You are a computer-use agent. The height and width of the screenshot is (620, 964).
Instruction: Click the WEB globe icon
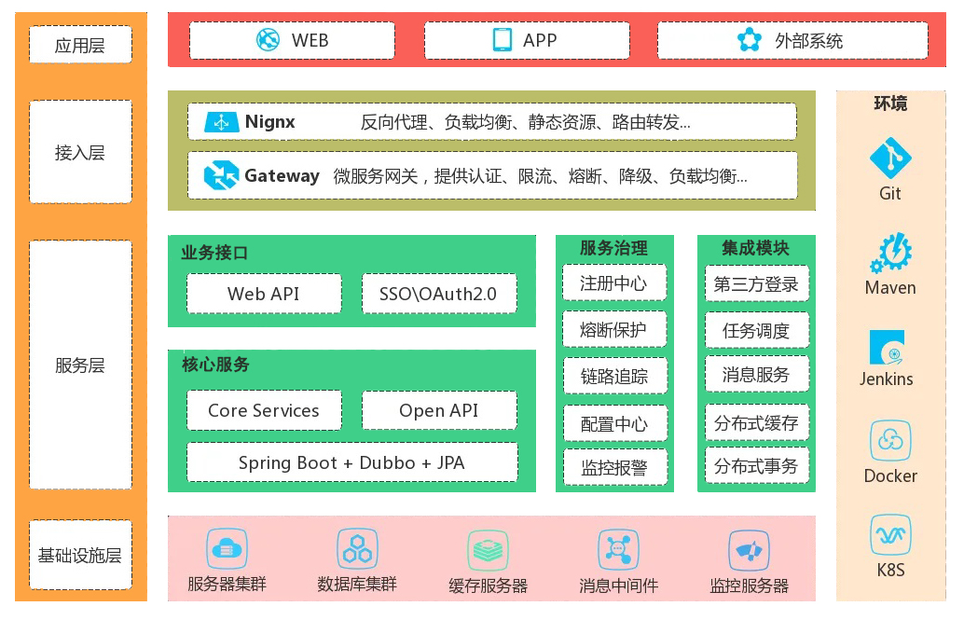coord(269,40)
